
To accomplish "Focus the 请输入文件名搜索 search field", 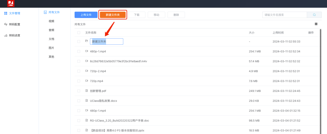I will (285, 15).
